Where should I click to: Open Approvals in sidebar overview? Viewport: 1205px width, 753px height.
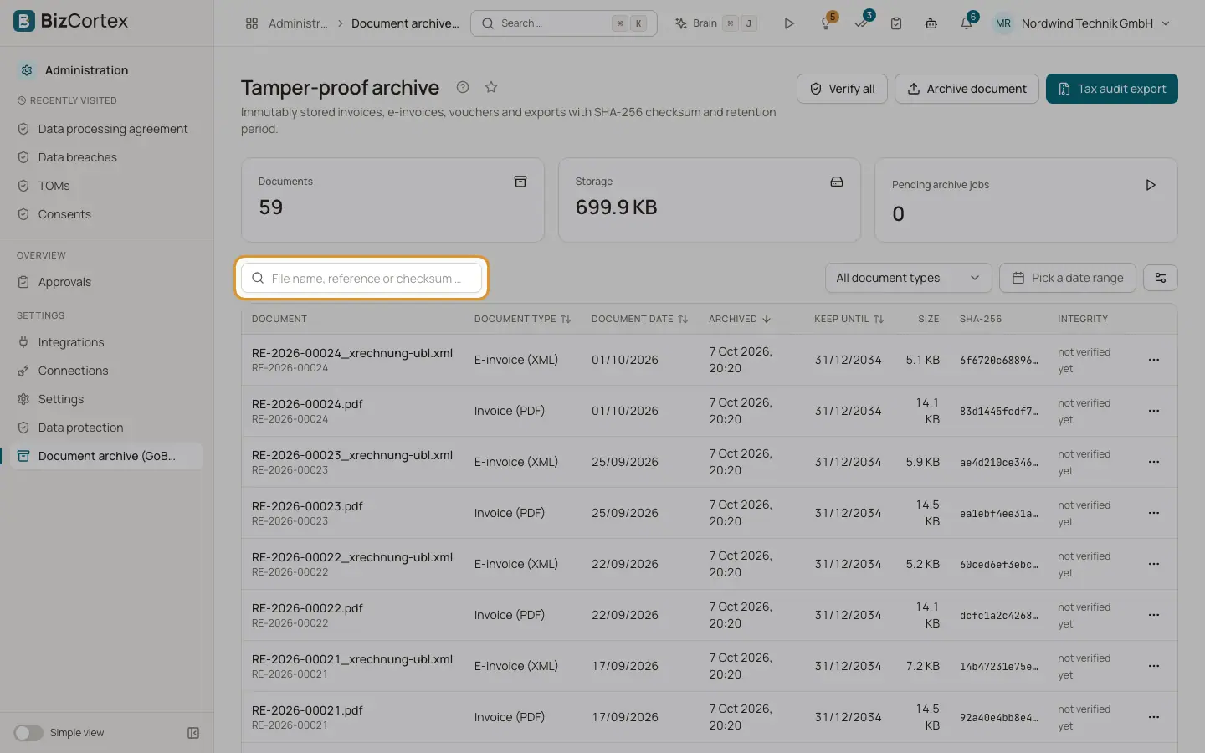pos(106,282)
